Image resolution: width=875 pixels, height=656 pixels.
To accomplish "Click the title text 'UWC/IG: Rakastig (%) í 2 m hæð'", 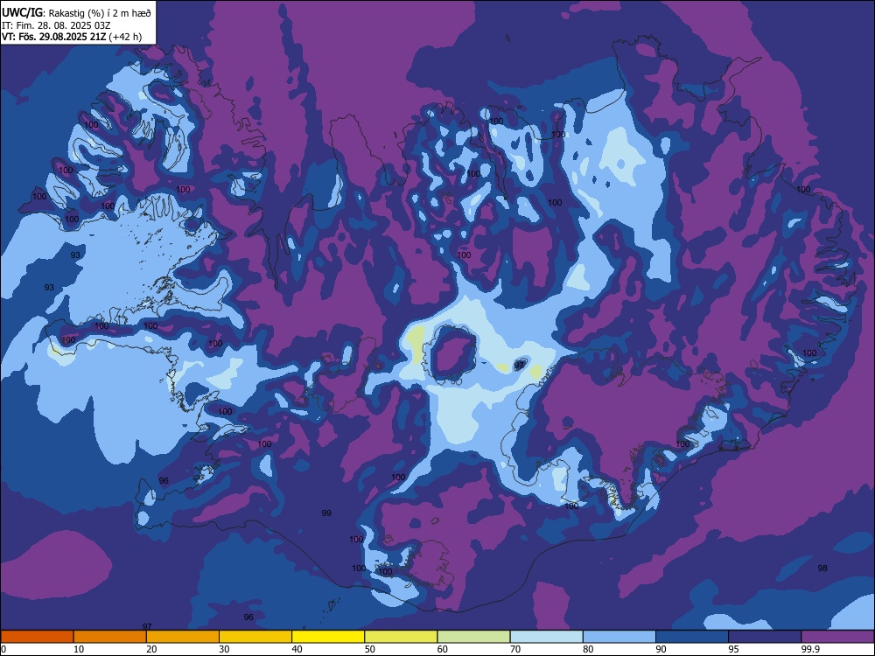I will pyautogui.click(x=76, y=12).
